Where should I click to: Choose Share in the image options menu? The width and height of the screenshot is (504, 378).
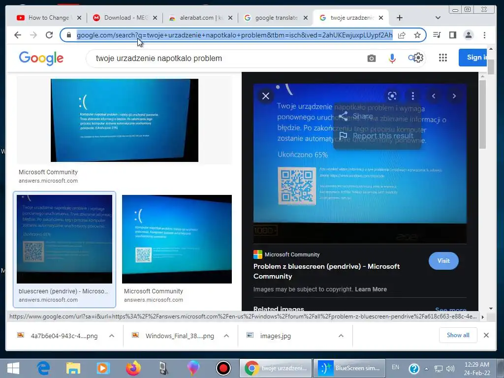point(378,116)
